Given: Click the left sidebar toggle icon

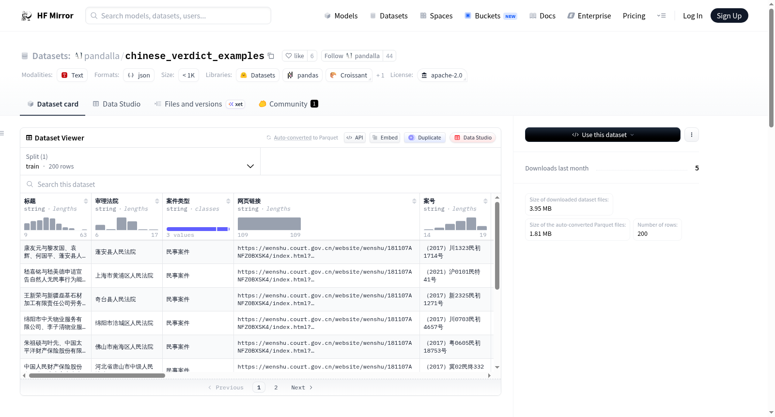Looking at the screenshot, I should coord(2,133).
